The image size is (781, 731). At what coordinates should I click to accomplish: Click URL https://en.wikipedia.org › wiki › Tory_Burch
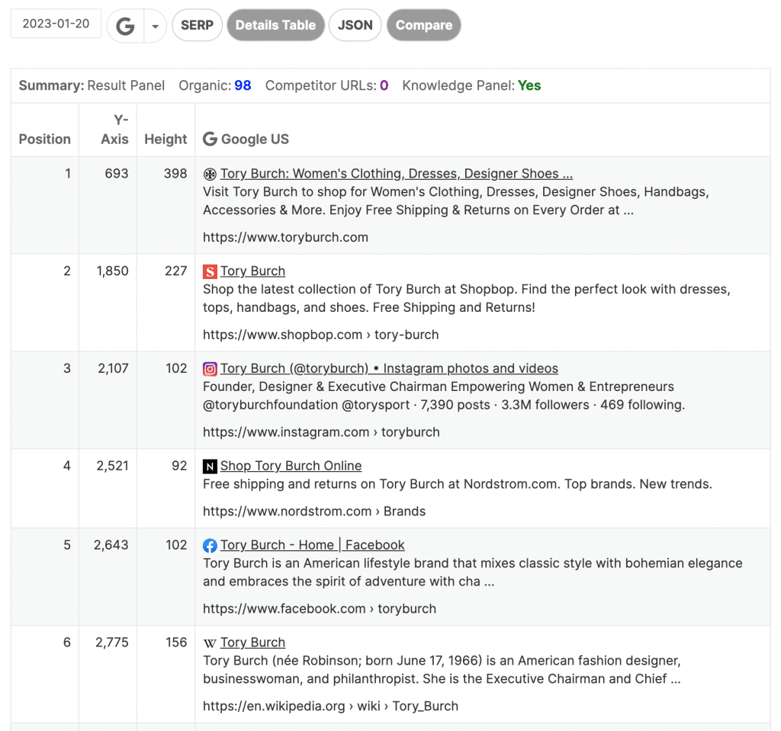pos(330,706)
